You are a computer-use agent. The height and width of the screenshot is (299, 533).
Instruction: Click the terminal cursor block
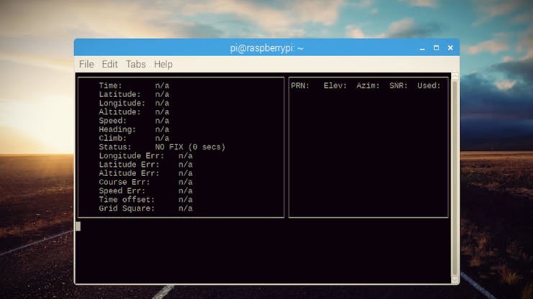pos(79,226)
